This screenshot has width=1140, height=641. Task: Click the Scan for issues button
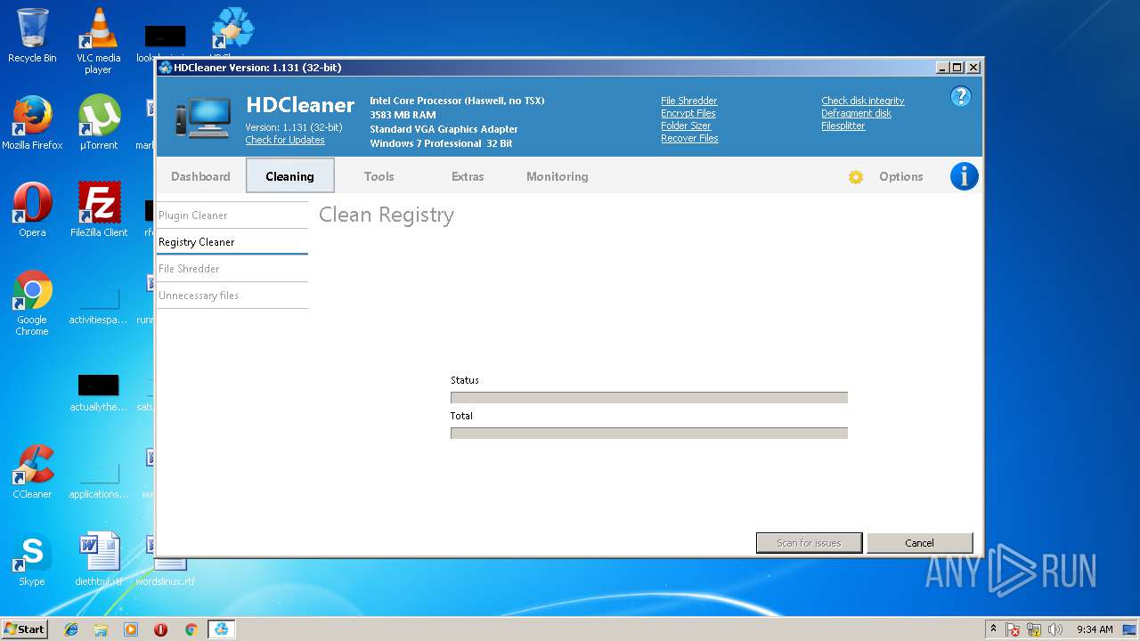point(809,543)
